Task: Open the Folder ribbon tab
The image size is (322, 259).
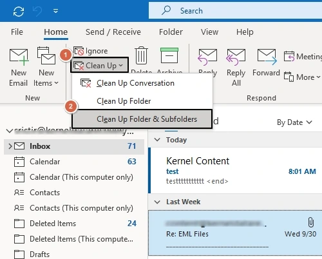Action: [x=171, y=32]
